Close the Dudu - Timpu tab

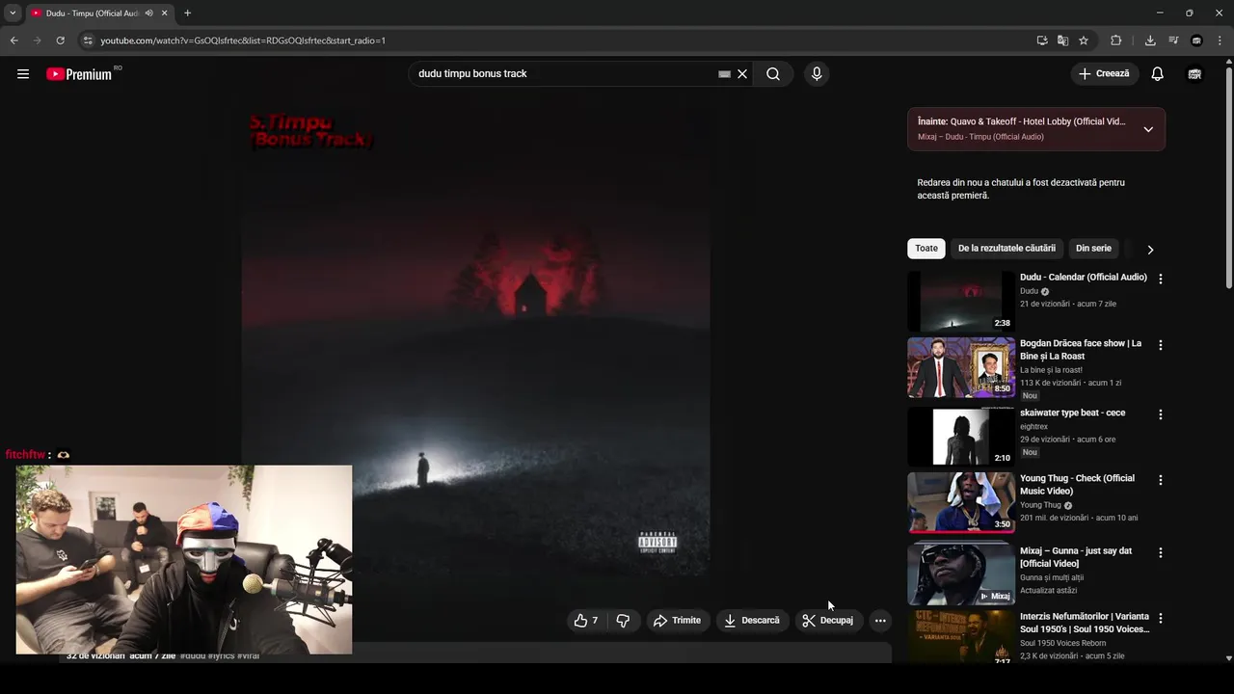pos(164,13)
